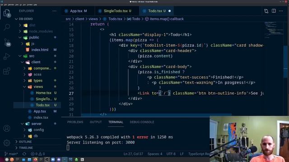
Task: Open Zoom from the taskbar
Action: (53, 159)
